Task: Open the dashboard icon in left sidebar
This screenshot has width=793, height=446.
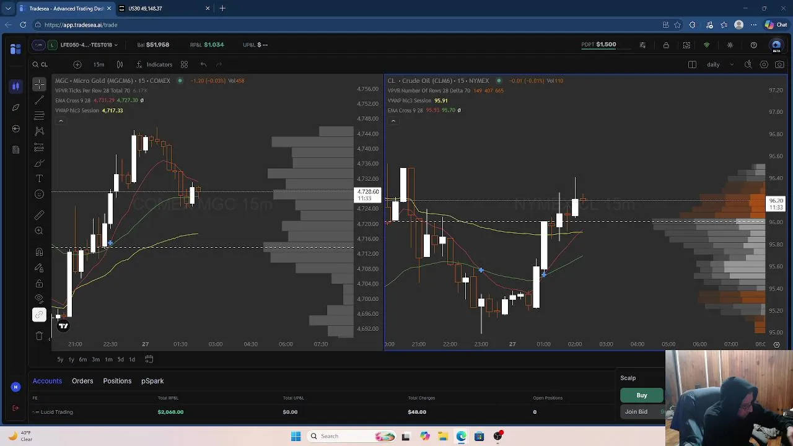Action: (15, 49)
